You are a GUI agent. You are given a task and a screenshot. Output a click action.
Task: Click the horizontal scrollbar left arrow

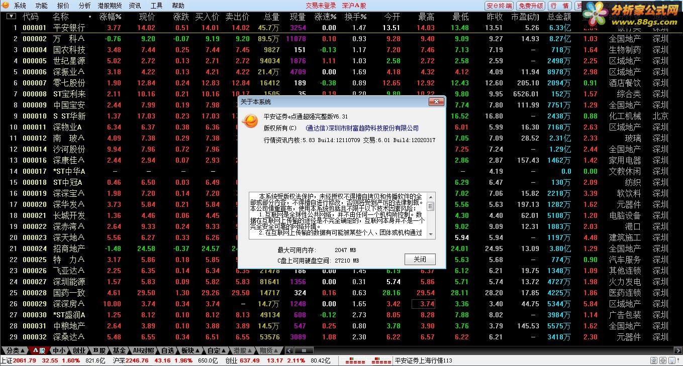[x=289, y=350]
